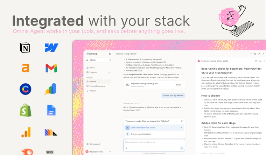Dismiss the Webflow confirmation prompt

(x=182, y=121)
